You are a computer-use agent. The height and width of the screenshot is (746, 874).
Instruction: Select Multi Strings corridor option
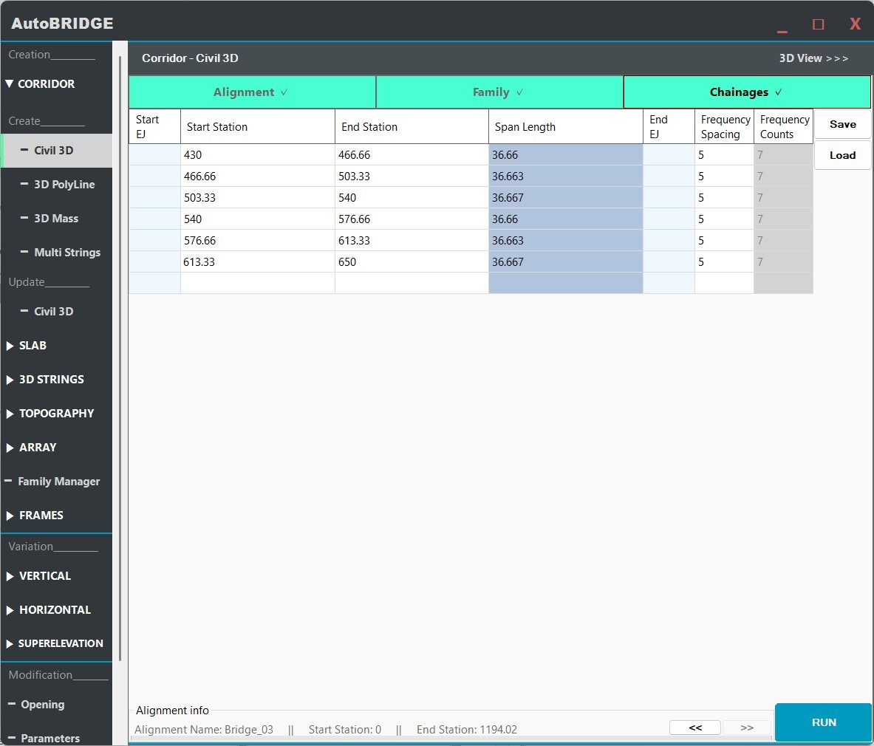tap(66, 253)
